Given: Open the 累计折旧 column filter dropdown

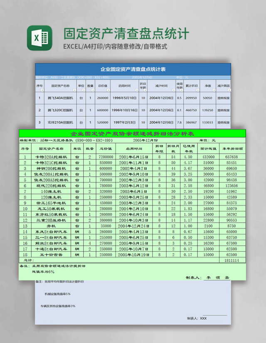Looking at the screenshot, I should [x=198, y=90].
